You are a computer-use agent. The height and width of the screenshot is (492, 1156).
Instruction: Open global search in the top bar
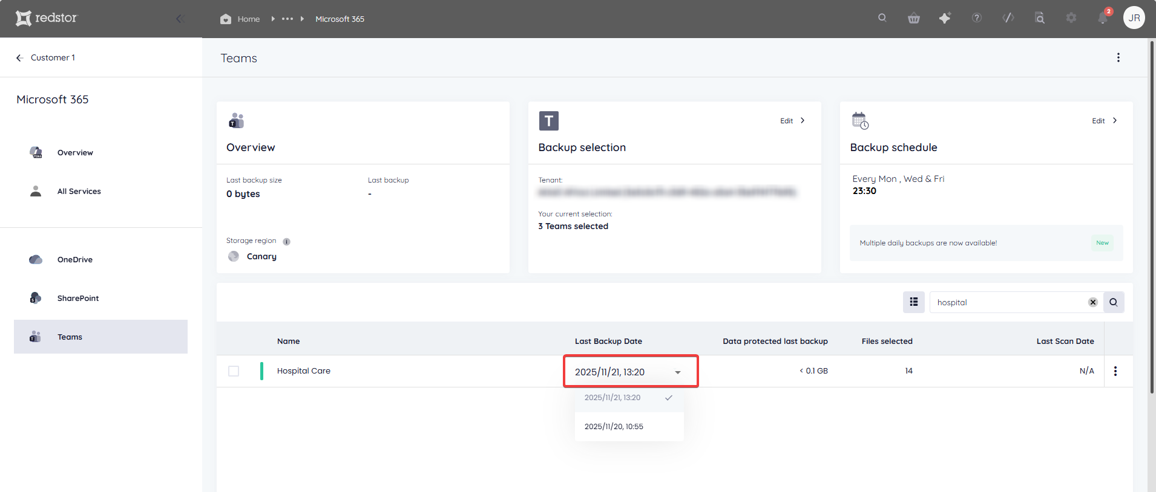(882, 18)
